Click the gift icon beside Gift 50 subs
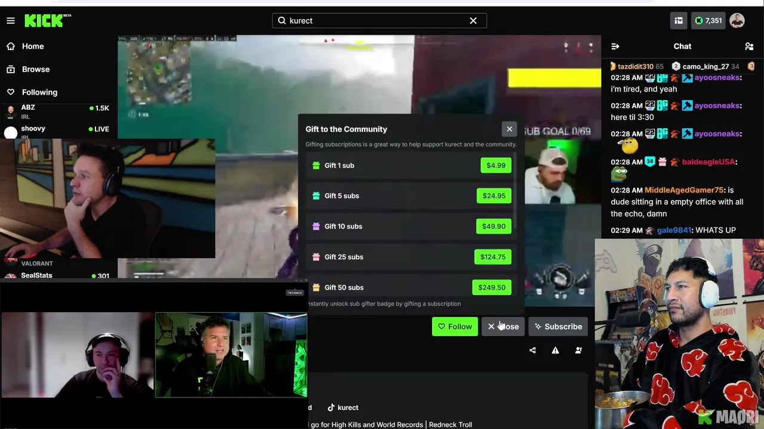The image size is (764, 429). (316, 288)
